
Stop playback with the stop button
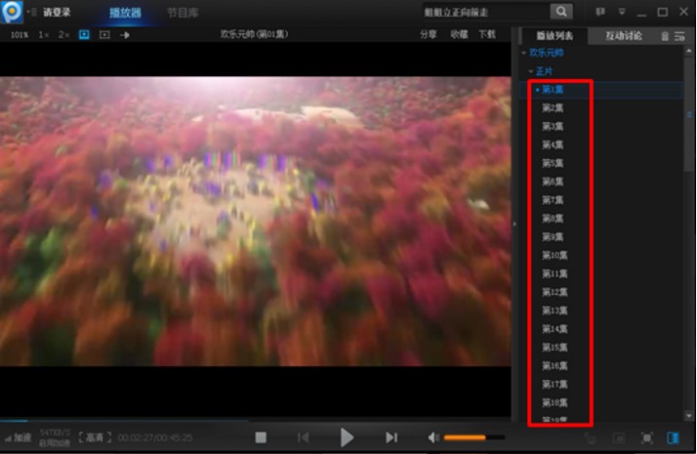click(x=261, y=437)
